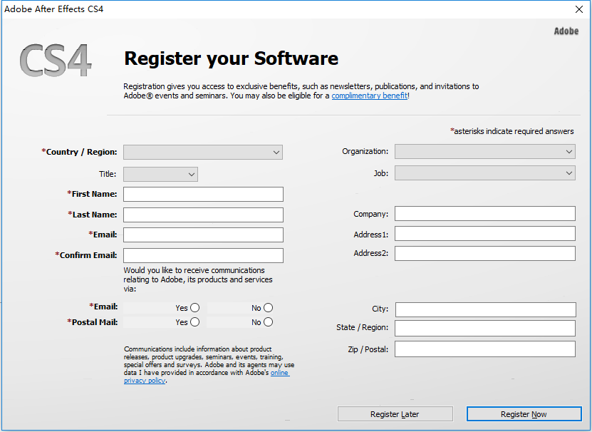Image resolution: width=592 pixels, height=432 pixels.
Task: Close the Adobe After Effects CS4 dialog
Action: click(578, 9)
